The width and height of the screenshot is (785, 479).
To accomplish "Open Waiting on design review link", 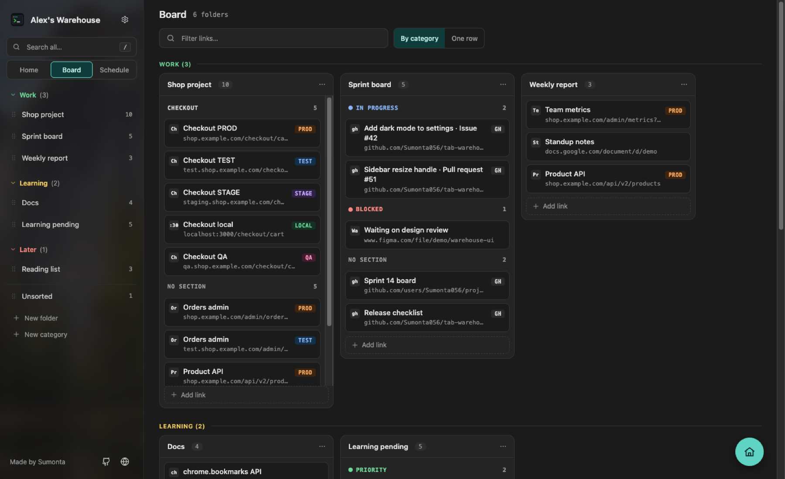I will [x=427, y=235].
